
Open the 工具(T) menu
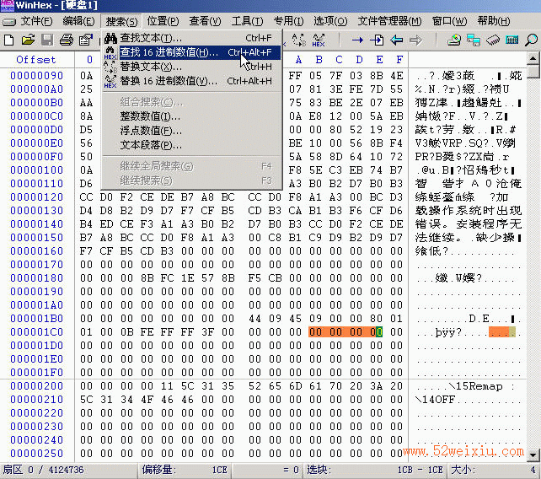point(247,21)
